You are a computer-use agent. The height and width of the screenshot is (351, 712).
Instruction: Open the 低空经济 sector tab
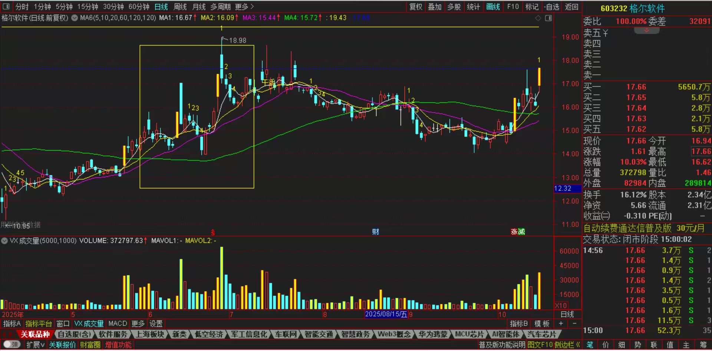(209, 334)
